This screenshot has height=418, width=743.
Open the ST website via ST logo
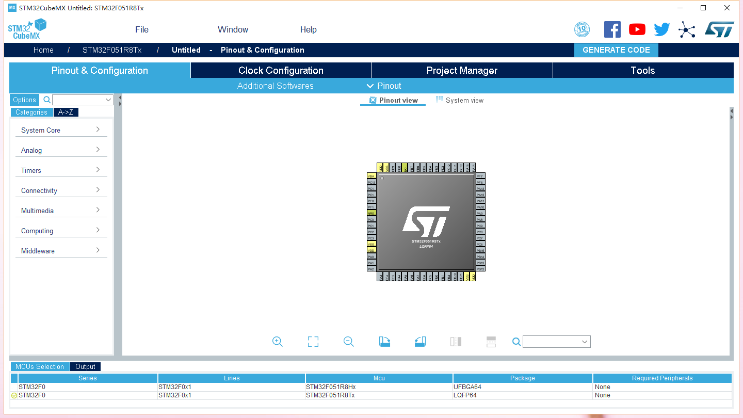[x=719, y=29]
